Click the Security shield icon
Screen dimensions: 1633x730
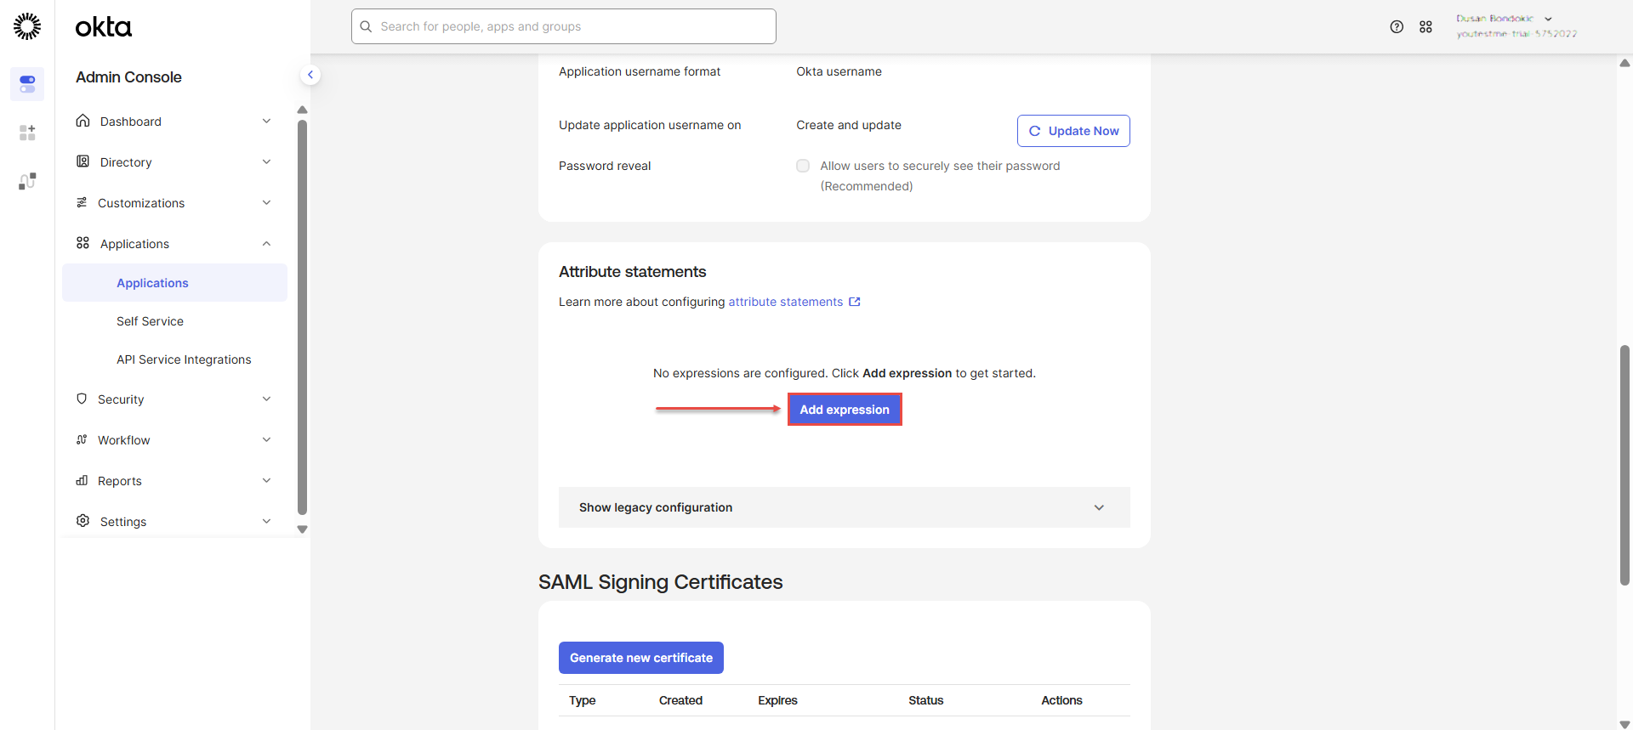82,399
